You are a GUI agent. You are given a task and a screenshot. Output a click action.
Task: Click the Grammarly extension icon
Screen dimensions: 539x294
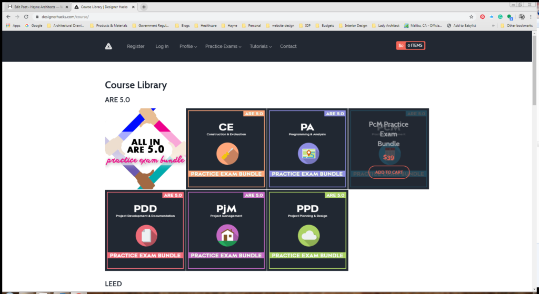tap(501, 16)
